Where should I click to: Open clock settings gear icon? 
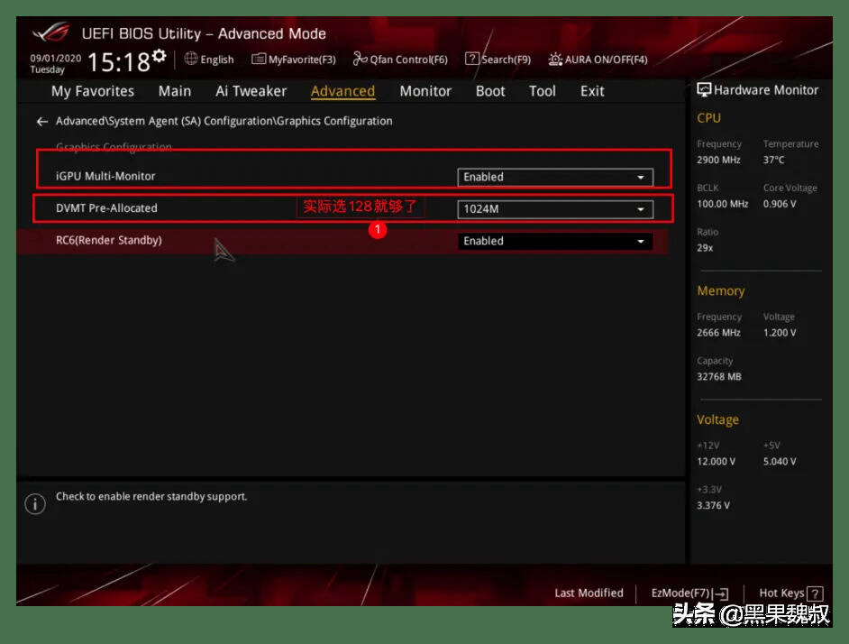160,55
